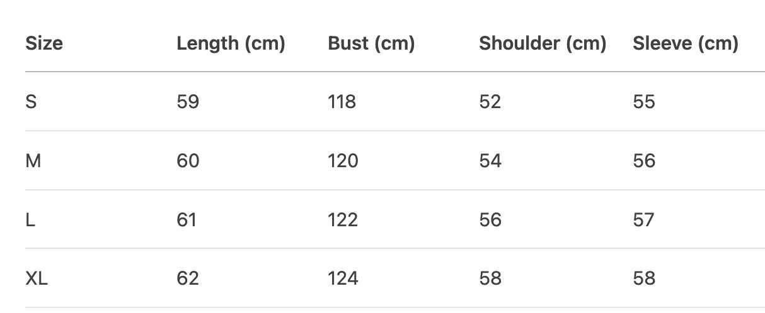The height and width of the screenshot is (313, 765).
Task: Click the Length (cm) column header
Action: (x=231, y=44)
